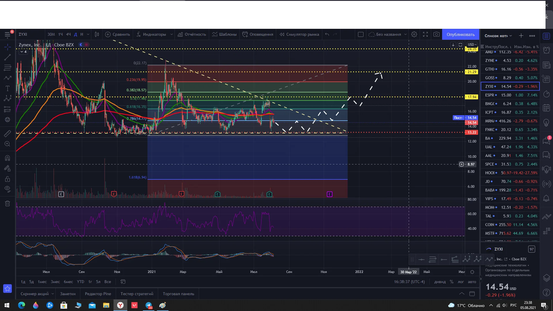Image resolution: width=553 pixels, height=311 pixels.
Task: Open the Windows Start menu
Action: coord(7,305)
